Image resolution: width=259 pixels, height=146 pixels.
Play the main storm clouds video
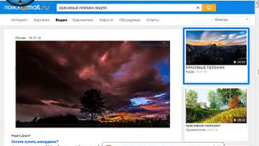coord(93,84)
